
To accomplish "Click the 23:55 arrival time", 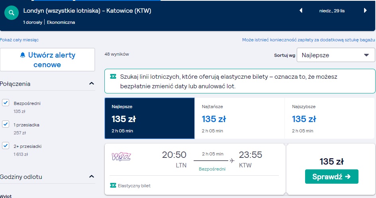I will [251, 155].
